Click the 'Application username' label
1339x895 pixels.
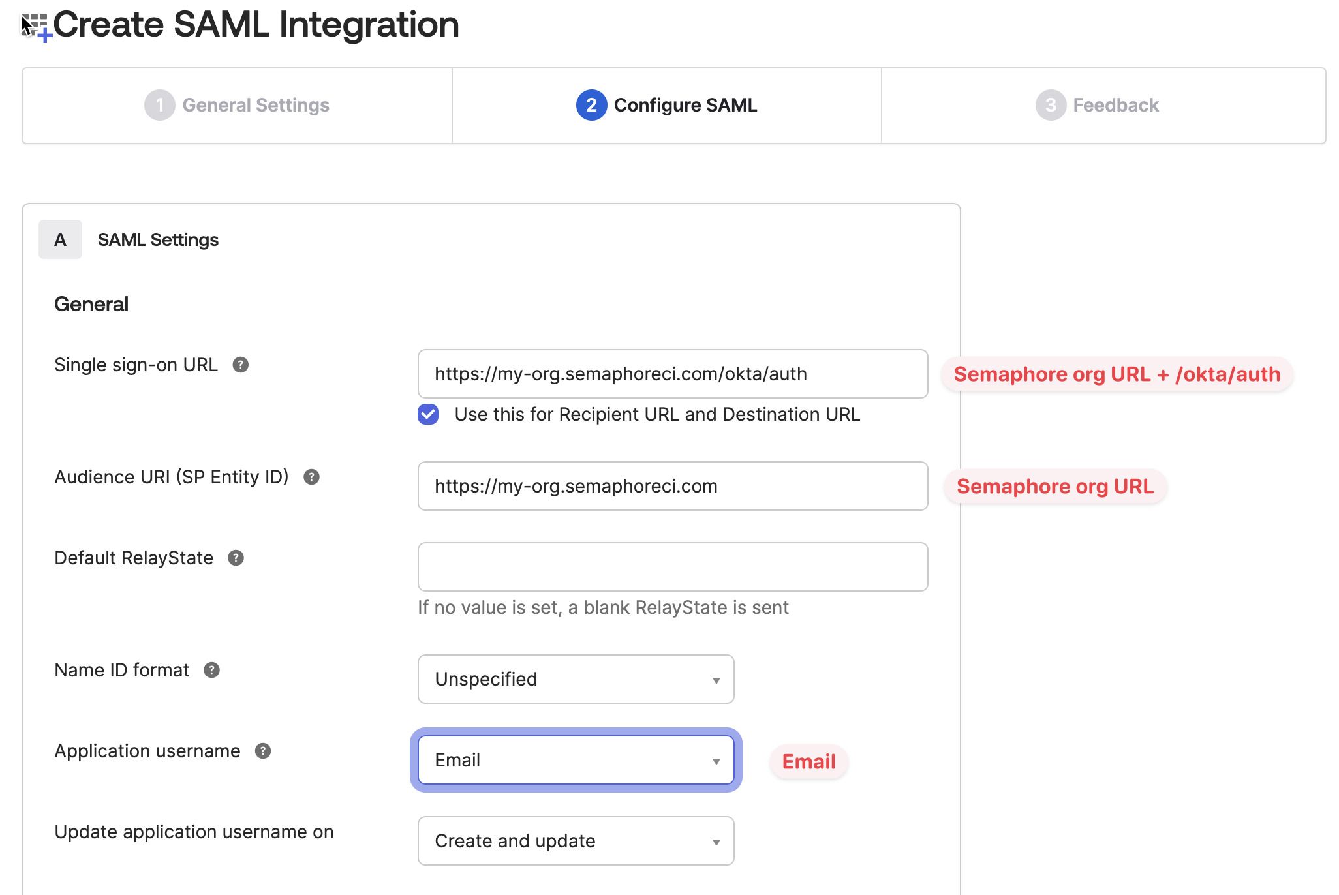pyautogui.click(x=147, y=751)
